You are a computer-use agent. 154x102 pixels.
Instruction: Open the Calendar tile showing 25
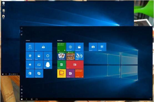(x=30, y=47)
